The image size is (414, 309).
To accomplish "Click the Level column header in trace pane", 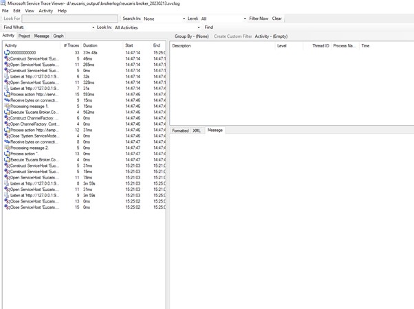I will [x=290, y=45].
